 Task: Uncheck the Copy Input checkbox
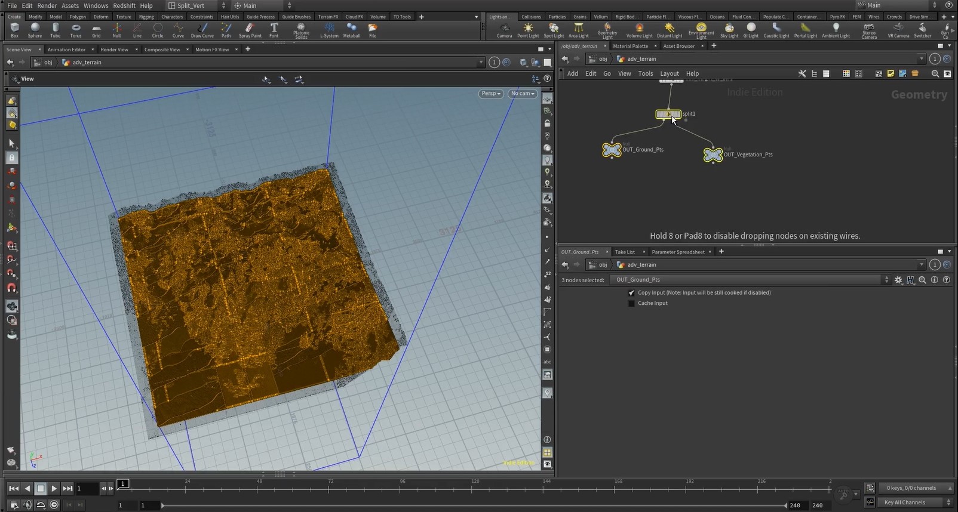[631, 293]
